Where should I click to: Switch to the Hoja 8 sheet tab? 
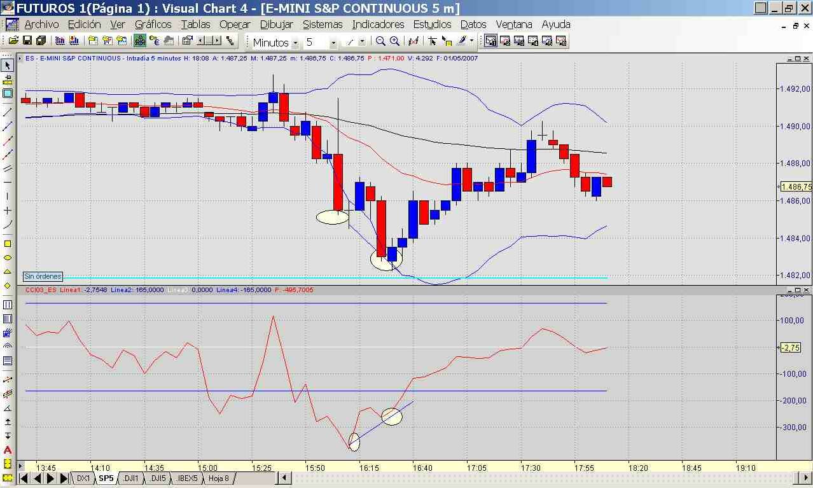[x=218, y=478]
